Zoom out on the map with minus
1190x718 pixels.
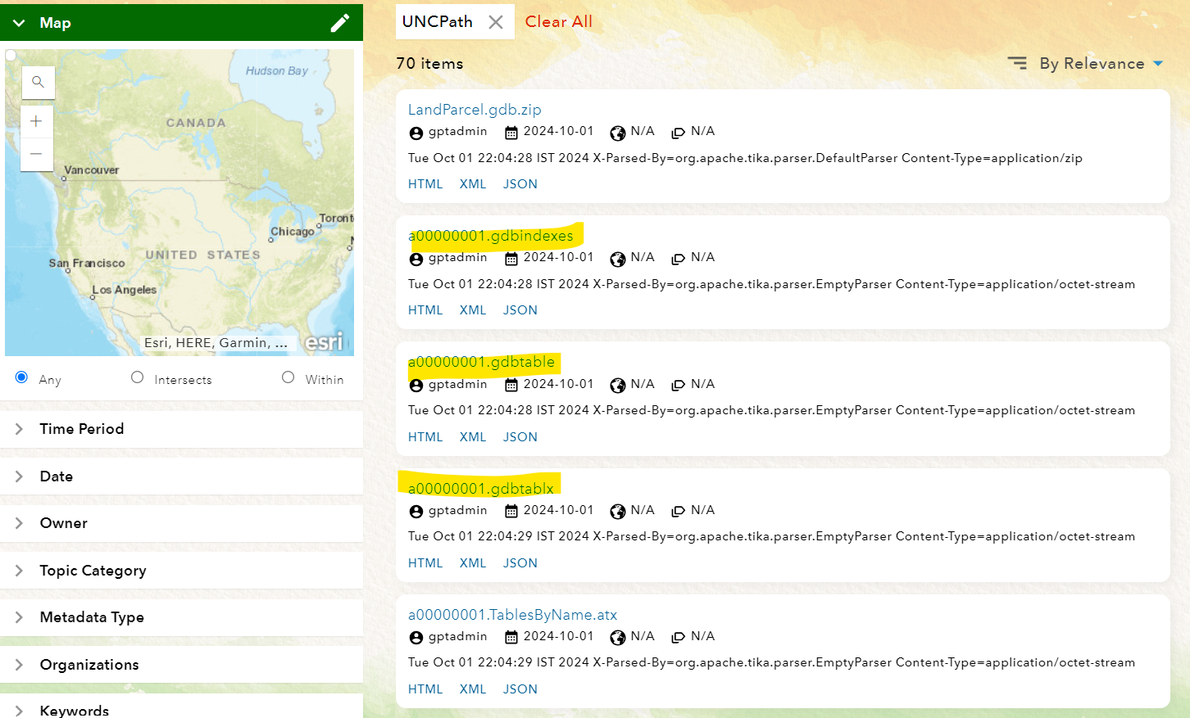pyautogui.click(x=36, y=154)
